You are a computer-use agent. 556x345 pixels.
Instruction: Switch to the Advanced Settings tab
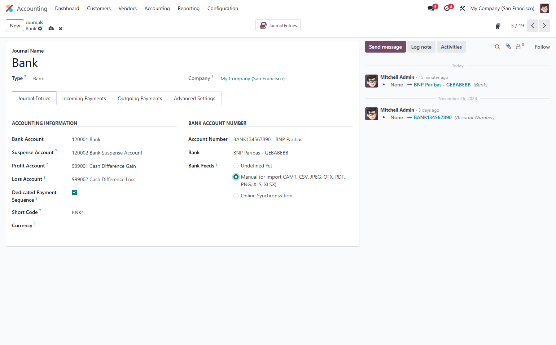(x=194, y=98)
